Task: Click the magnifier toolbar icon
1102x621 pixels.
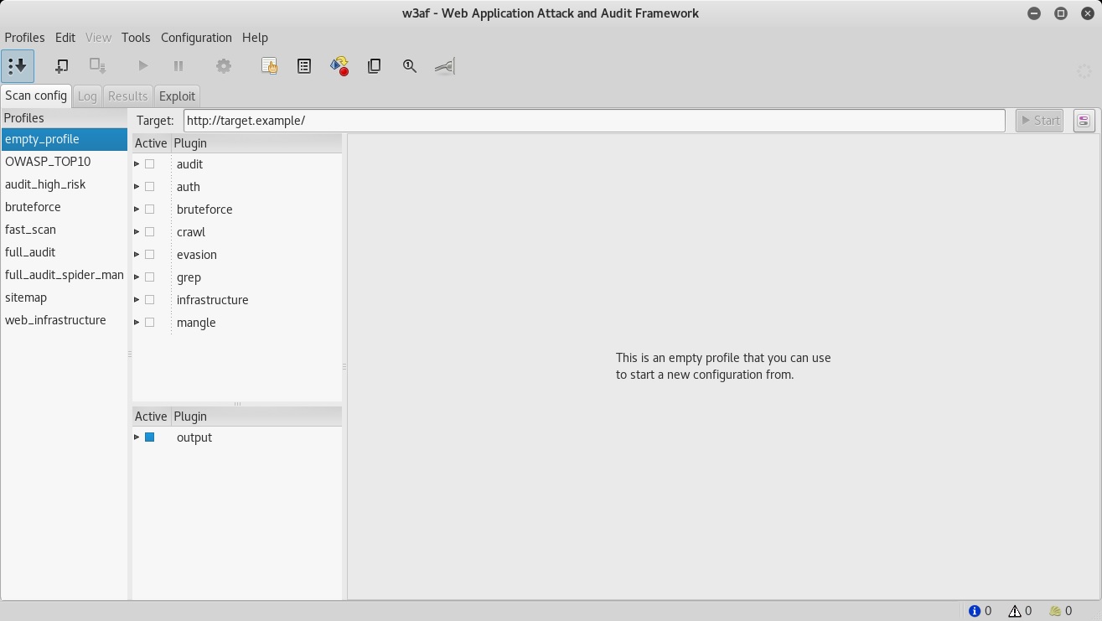Action: point(410,66)
